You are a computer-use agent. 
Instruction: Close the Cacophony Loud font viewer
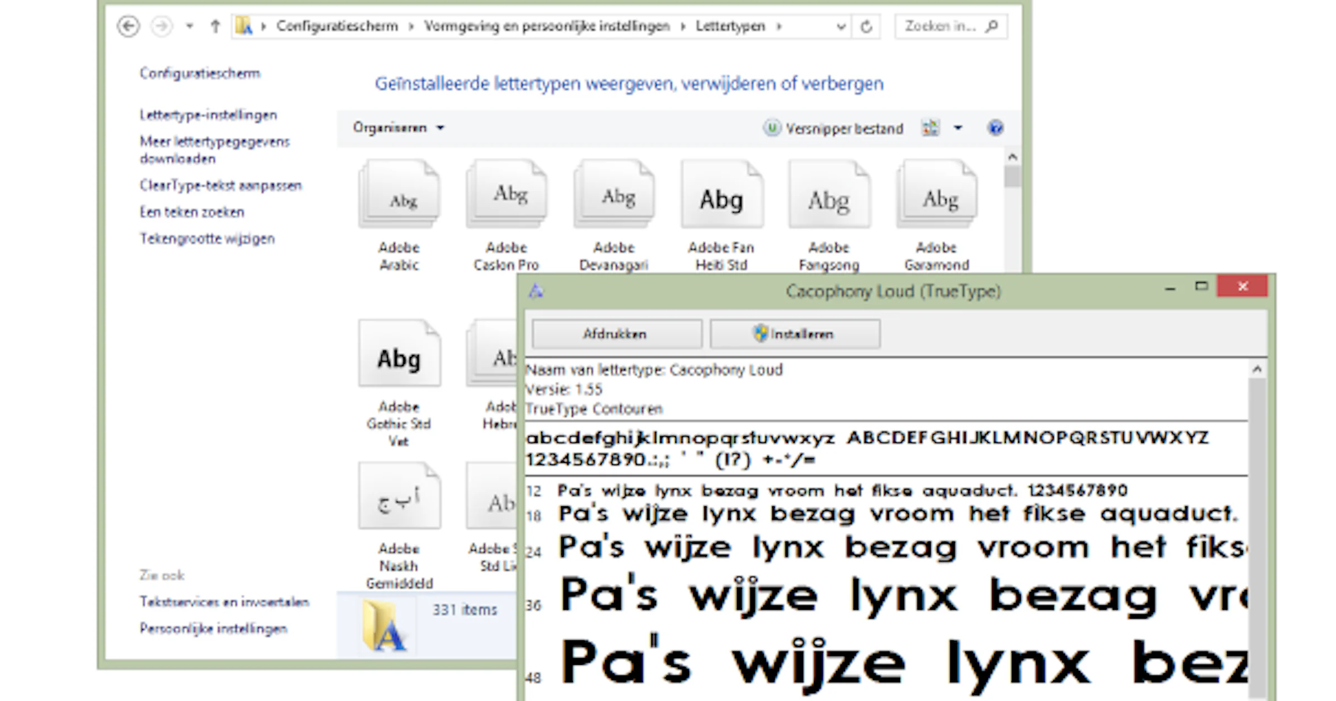(x=1242, y=287)
